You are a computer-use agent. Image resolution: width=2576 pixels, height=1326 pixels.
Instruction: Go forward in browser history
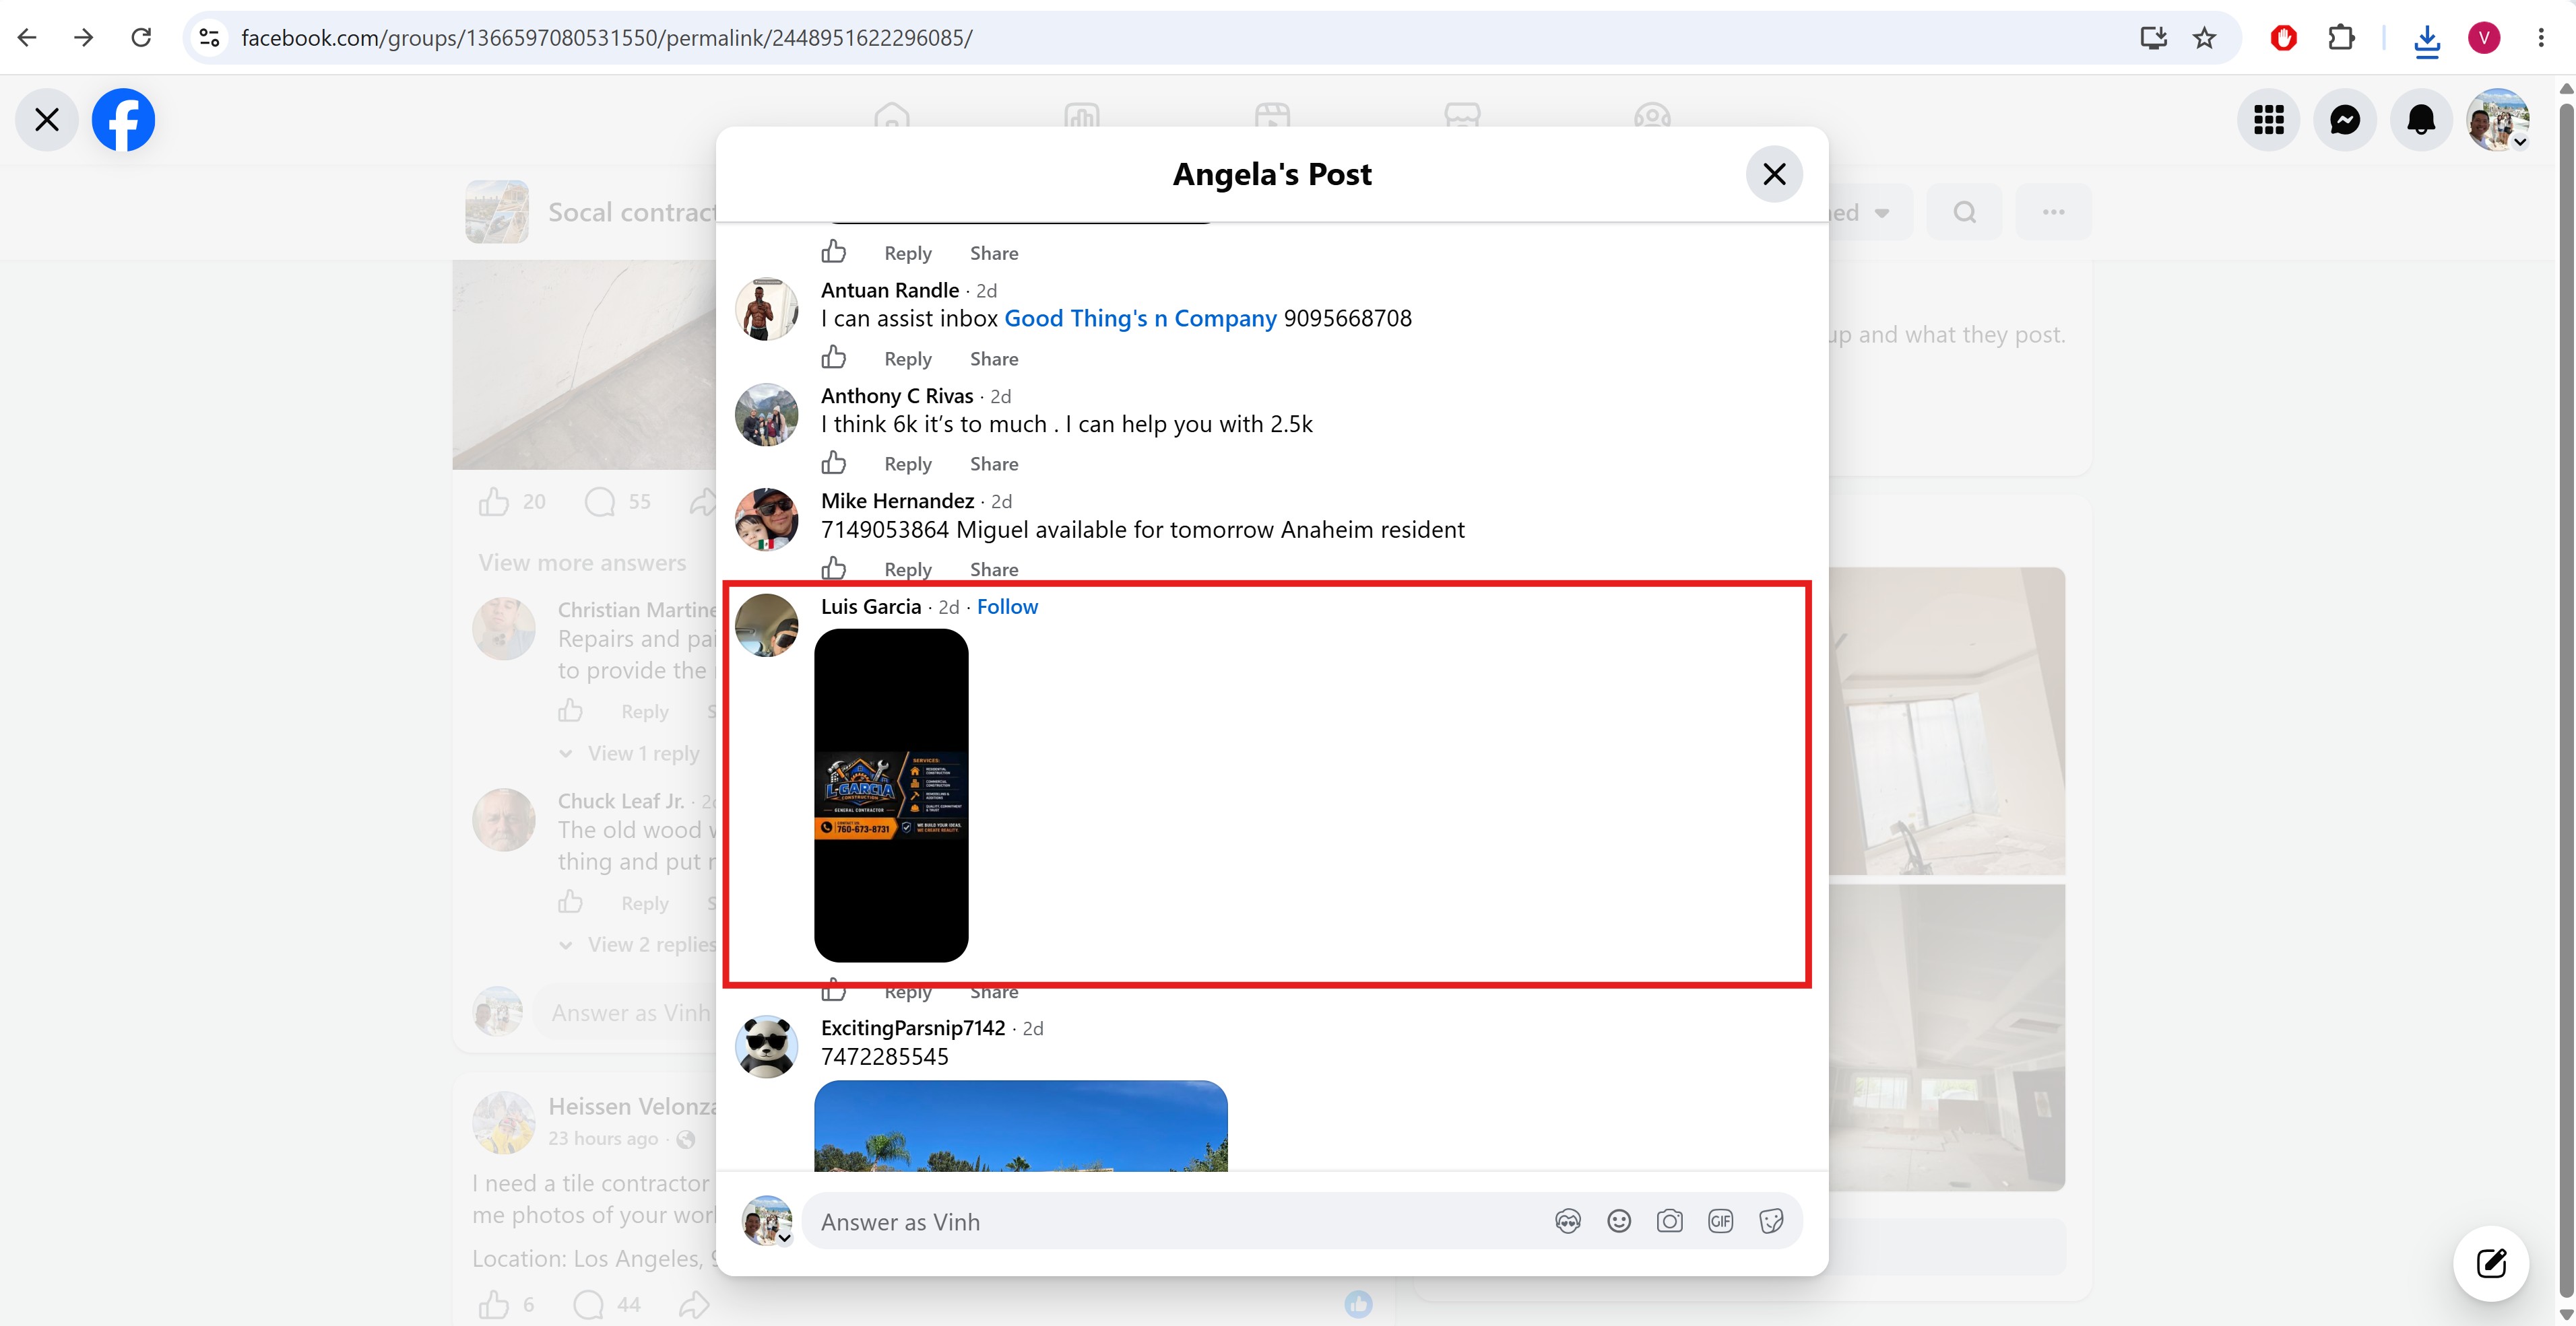coord(84,38)
